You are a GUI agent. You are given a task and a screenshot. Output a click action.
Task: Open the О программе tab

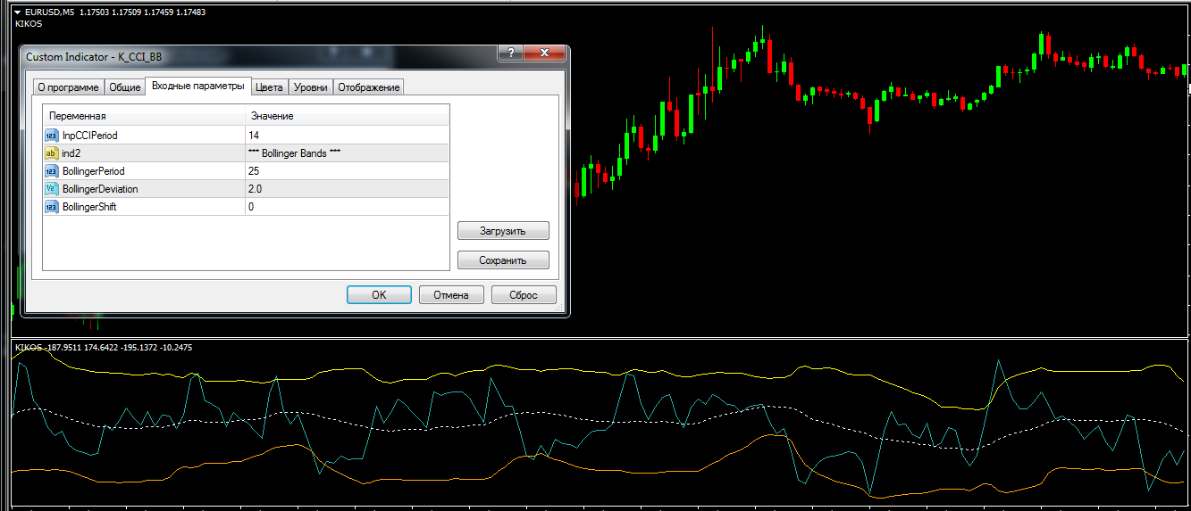pos(68,87)
